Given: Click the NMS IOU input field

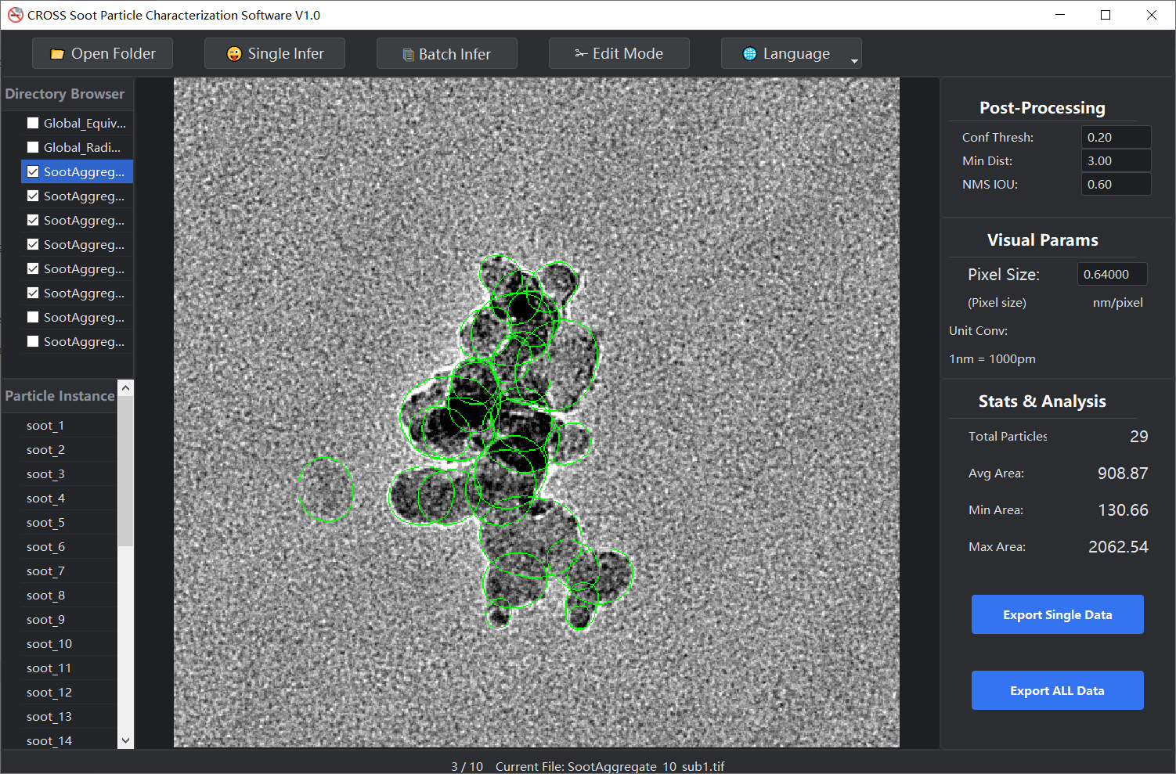Looking at the screenshot, I should [1116, 184].
